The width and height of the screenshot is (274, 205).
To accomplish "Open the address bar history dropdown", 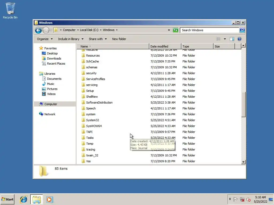I will click(x=169, y=30).
